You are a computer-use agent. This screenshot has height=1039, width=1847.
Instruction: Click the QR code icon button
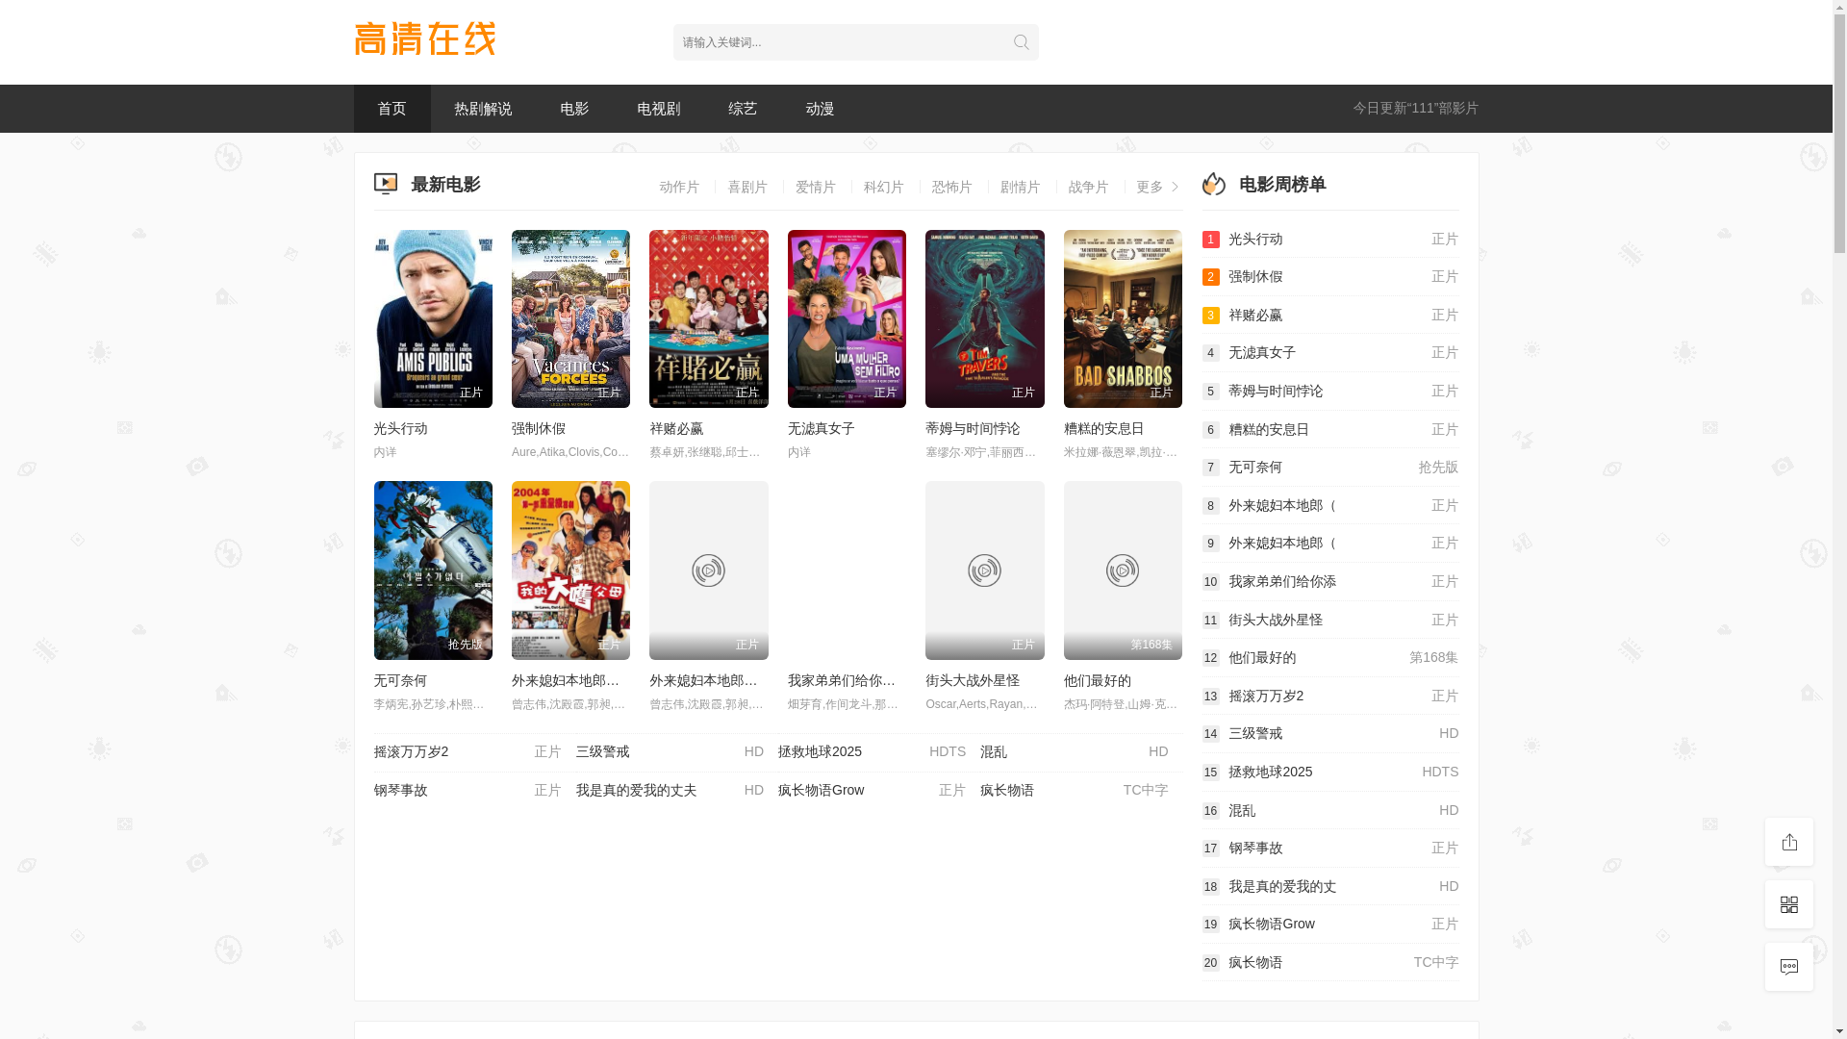pos(1789,904)
